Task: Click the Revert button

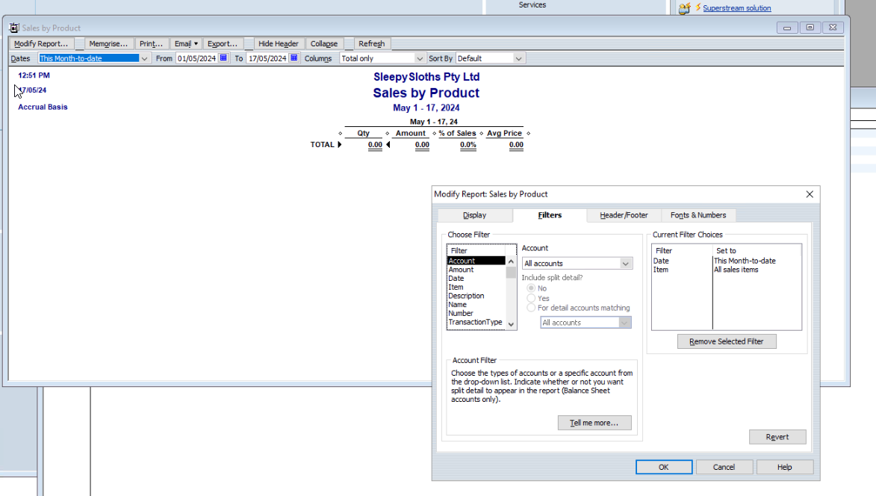Action: tap(777, 437)
